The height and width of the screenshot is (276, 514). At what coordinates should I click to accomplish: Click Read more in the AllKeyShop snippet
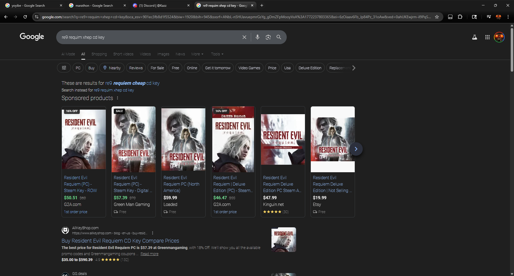pos(149,254)
